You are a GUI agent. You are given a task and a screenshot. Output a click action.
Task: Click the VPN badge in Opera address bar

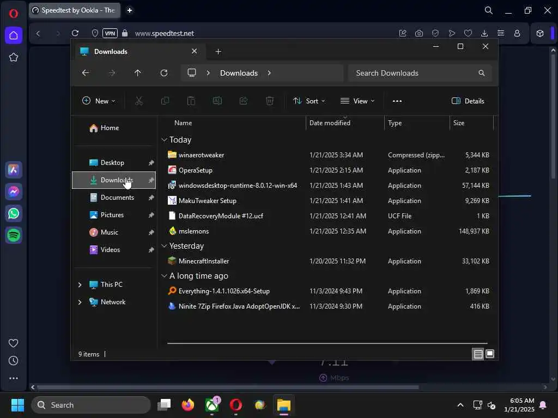point(110,33)
